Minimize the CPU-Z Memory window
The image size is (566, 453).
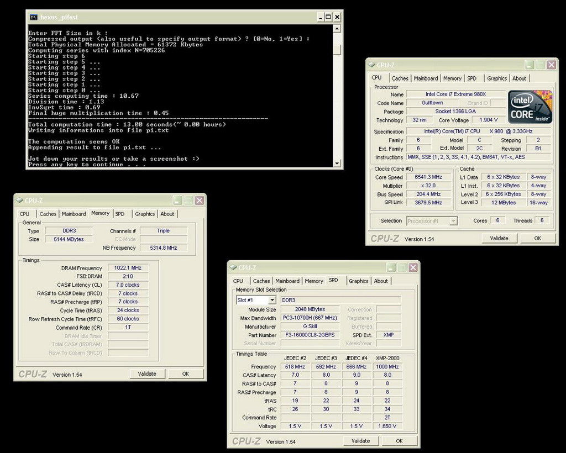tap(177, 200)
